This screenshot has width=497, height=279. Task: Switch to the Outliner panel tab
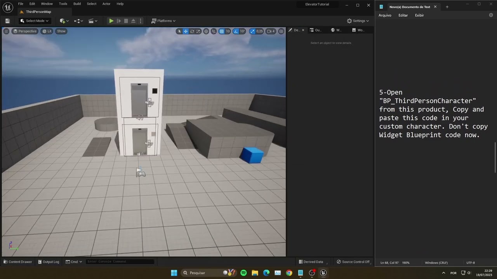coord(316,30)
